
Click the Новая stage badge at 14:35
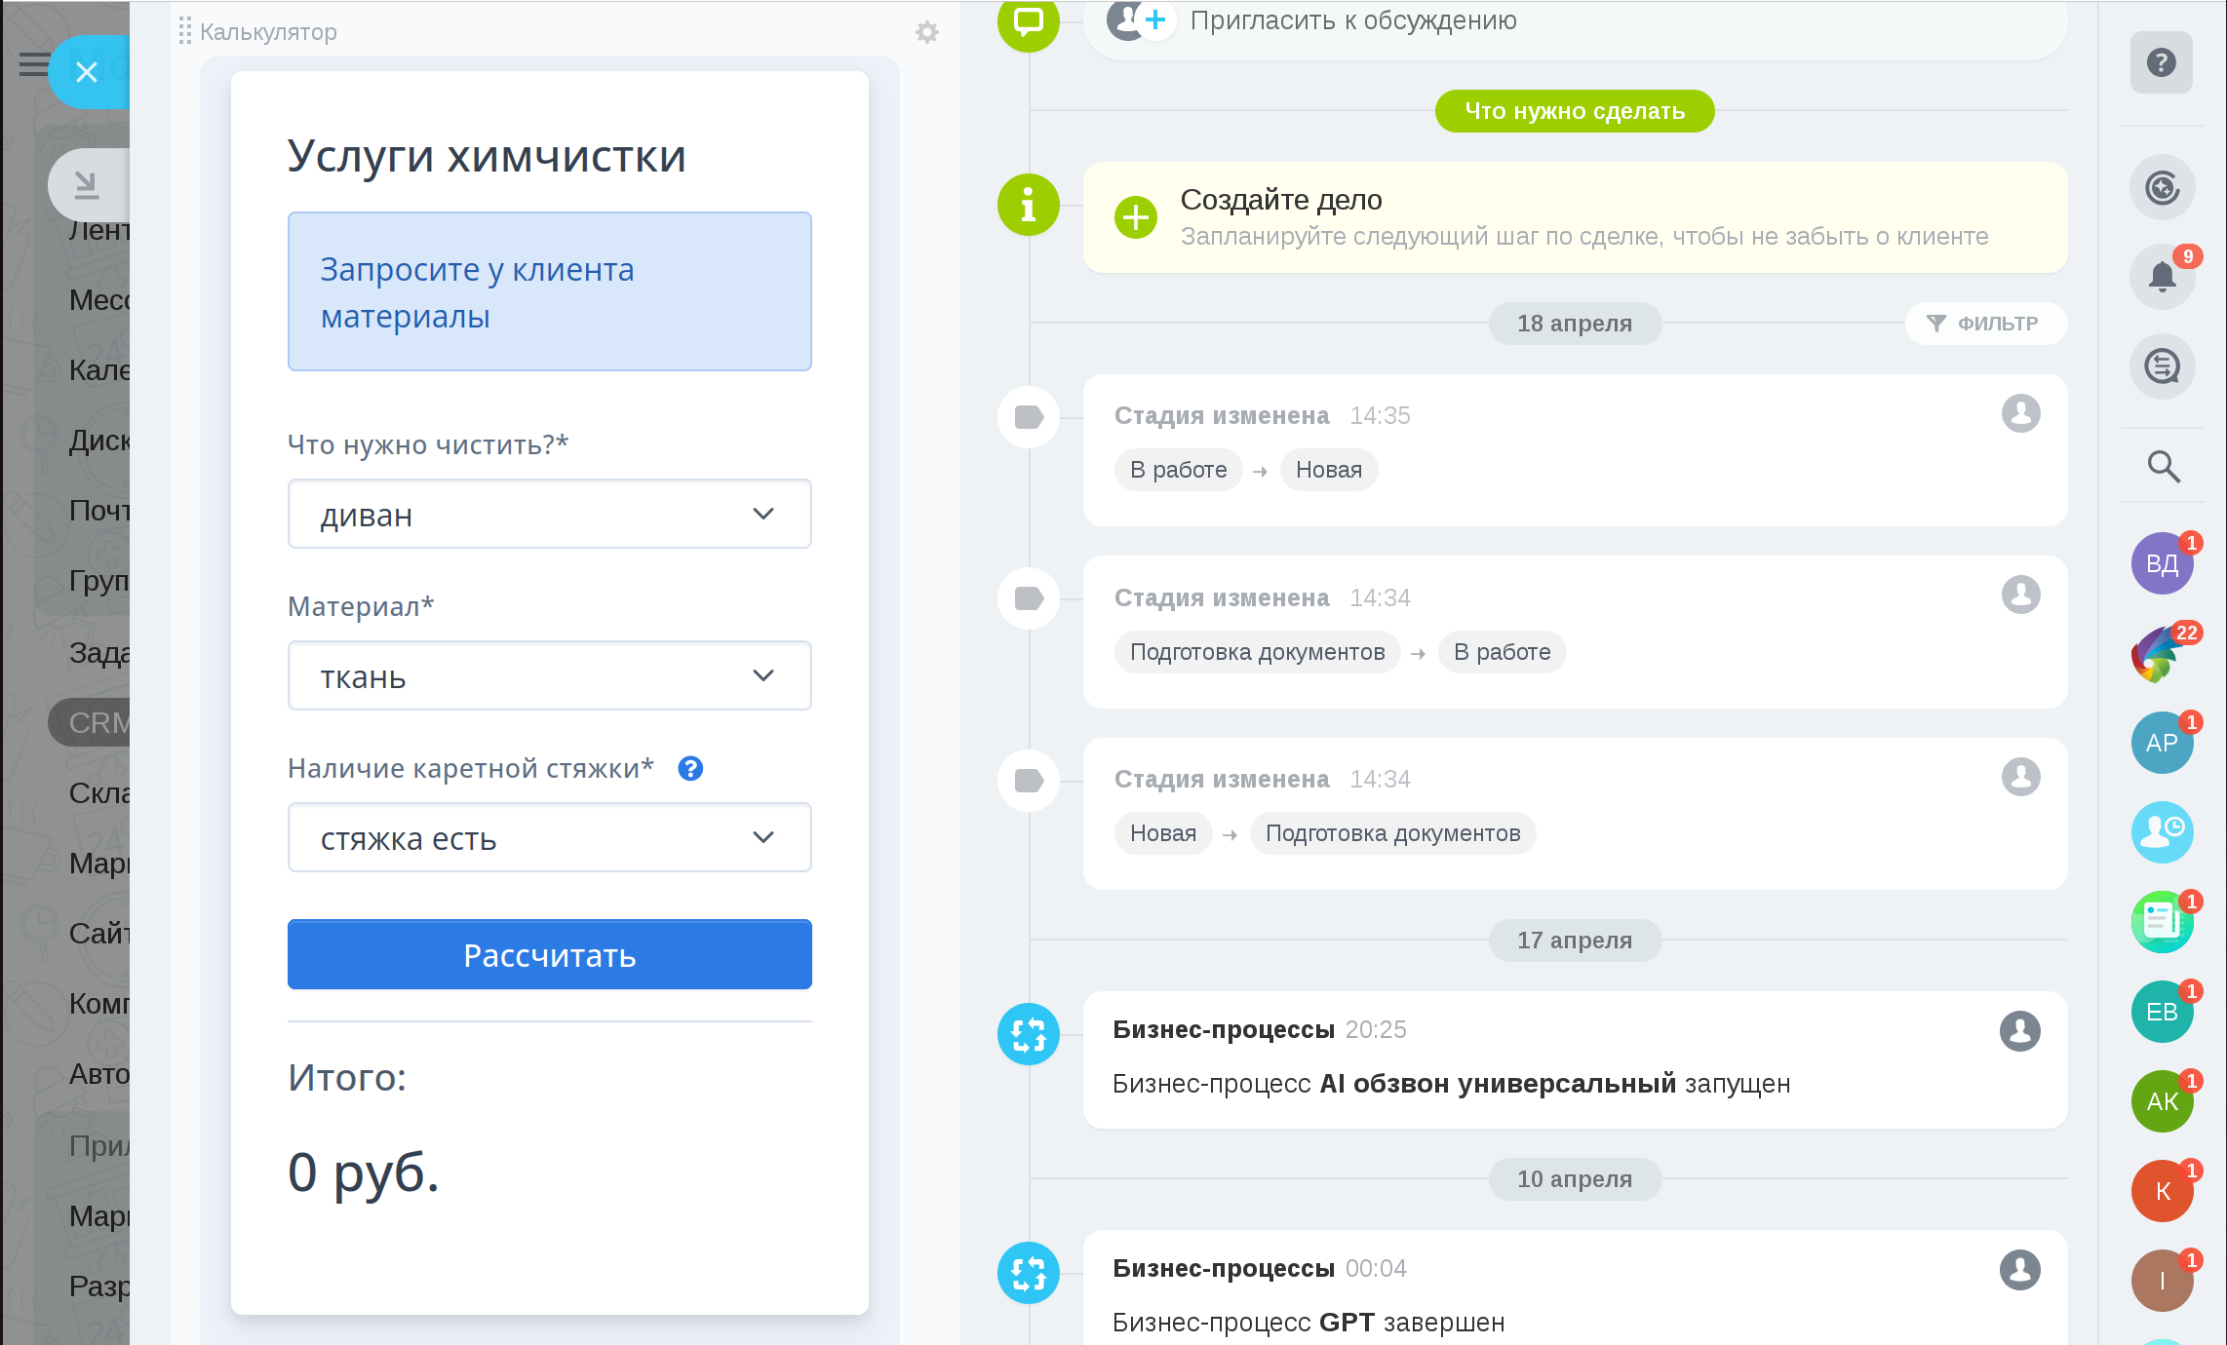coord(1328,470)
